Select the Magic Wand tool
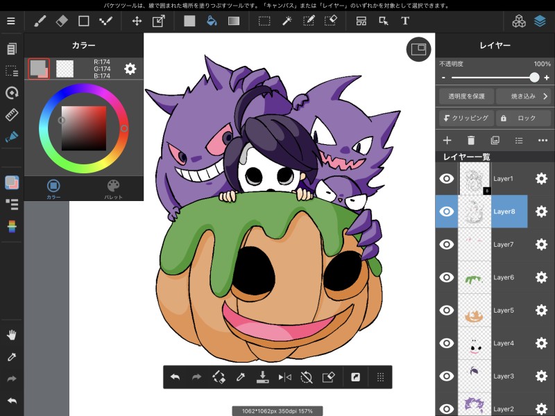Image resolution: width=555 pixels, height=416 pixels. [x=287, y=21]
